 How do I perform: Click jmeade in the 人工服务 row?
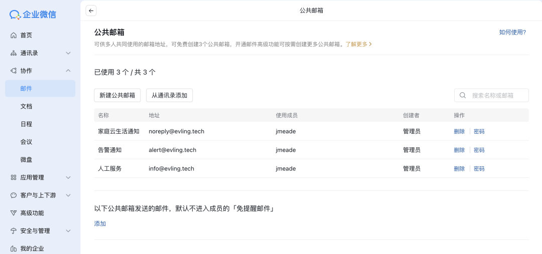(x=286, y=169)
